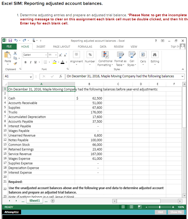Expand the formula bar
188x219 pixels.
[x=182, y=76]
